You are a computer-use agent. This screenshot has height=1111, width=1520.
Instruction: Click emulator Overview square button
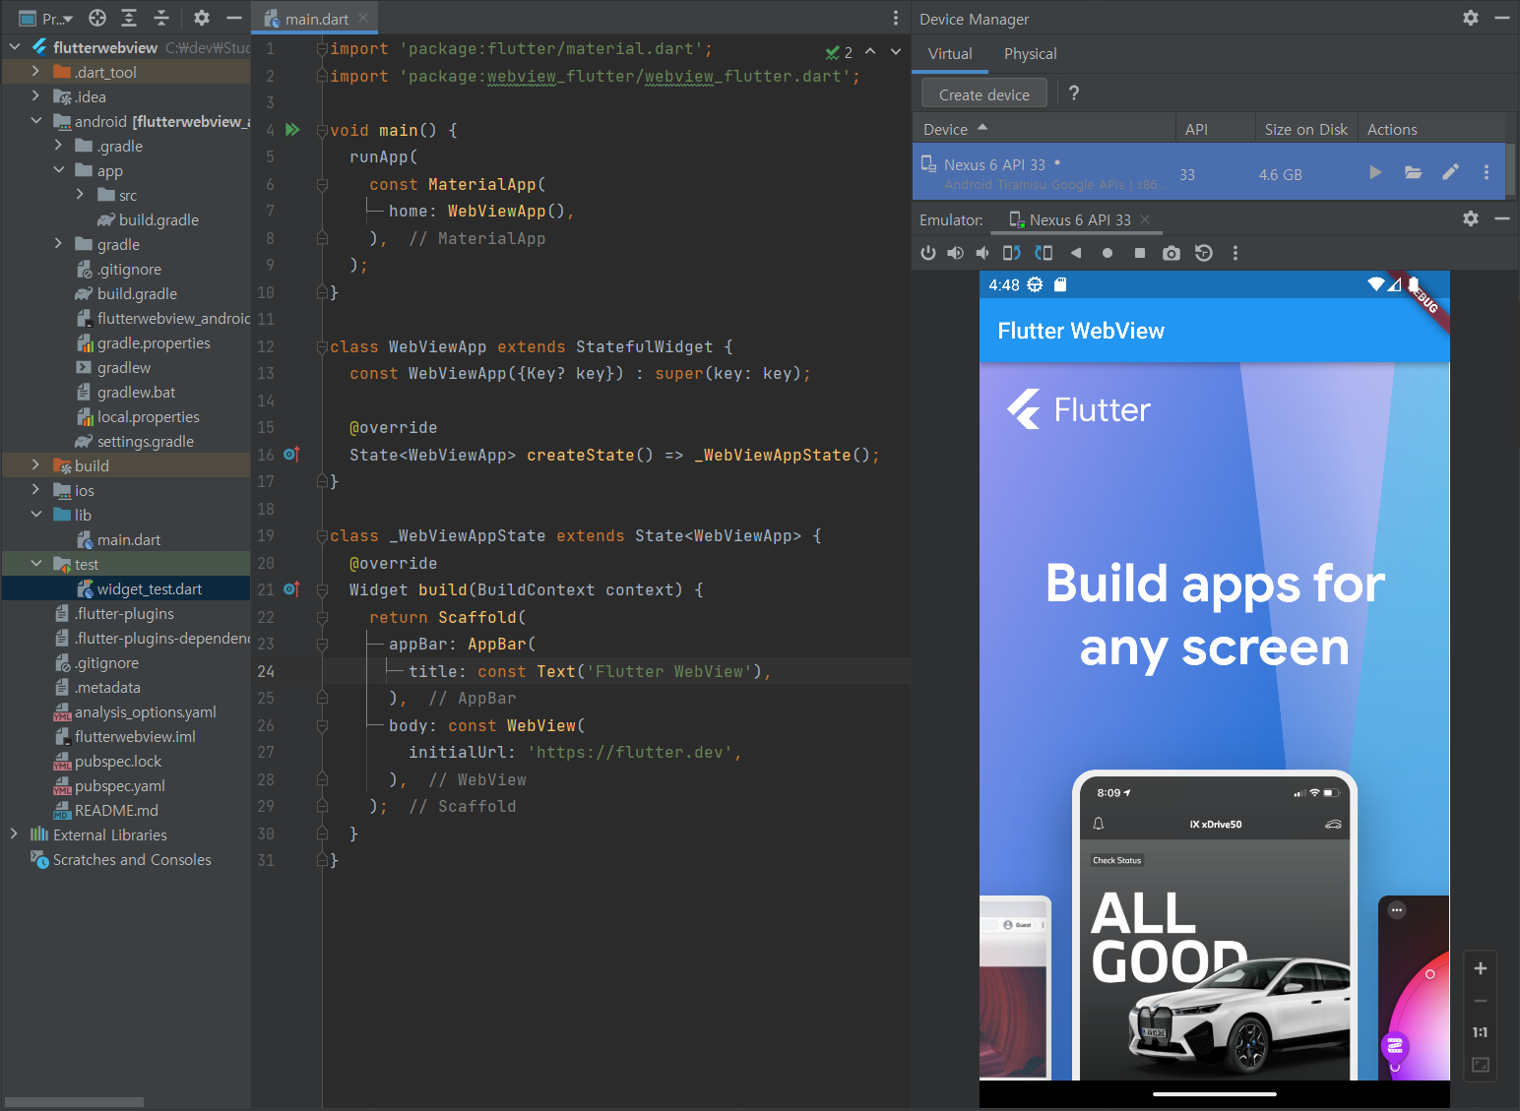click(x=1139, y=253)
